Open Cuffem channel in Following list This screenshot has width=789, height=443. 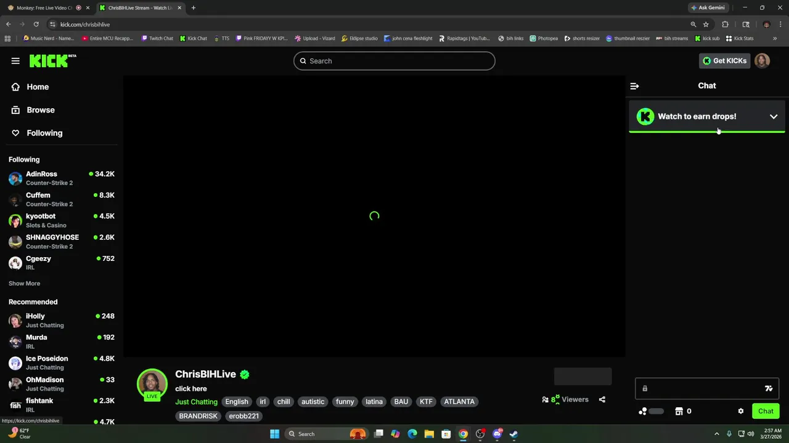tap(62, 199)
